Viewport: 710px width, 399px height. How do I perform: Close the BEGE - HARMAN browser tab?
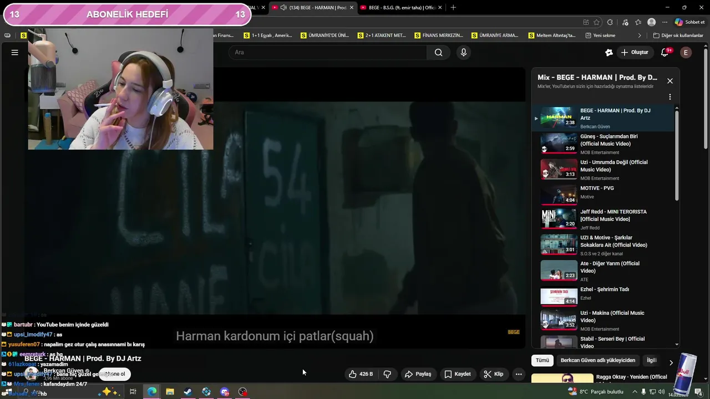(x=352, y=7)
